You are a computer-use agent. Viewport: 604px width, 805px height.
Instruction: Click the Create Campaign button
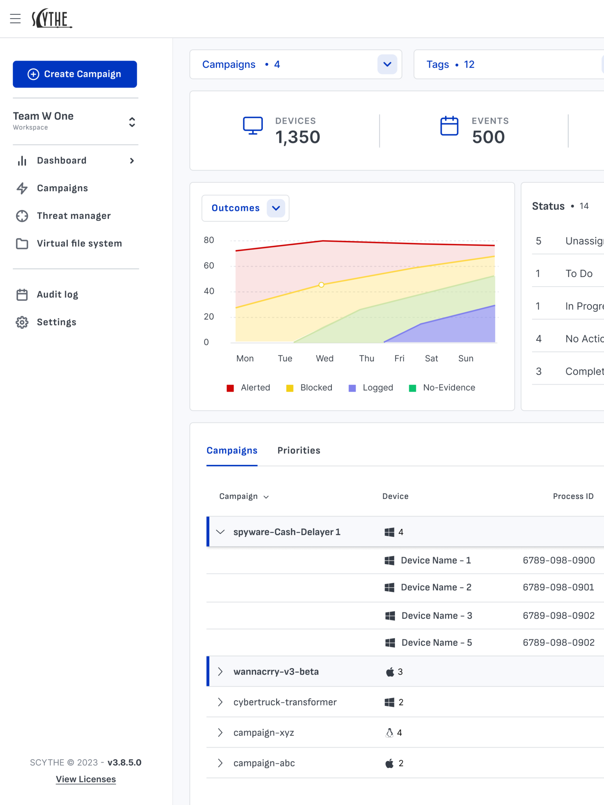[x=75, y=74]
